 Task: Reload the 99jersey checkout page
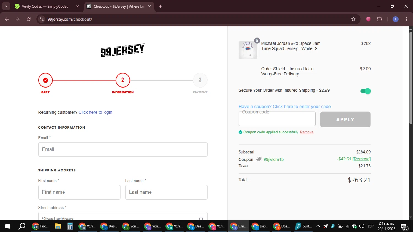pos(29,19)
